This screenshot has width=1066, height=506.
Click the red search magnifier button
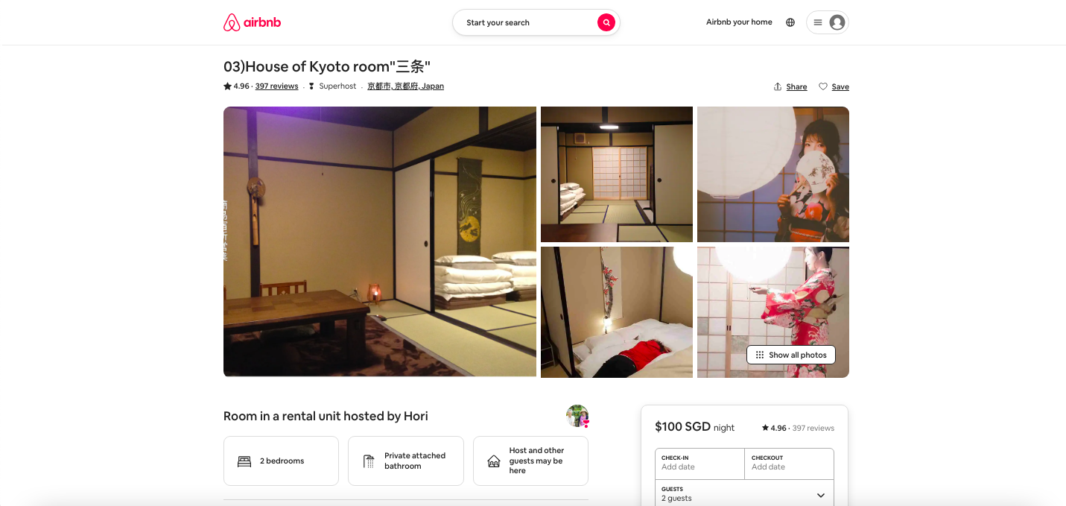pyautogui.click(x=606, y=22)
